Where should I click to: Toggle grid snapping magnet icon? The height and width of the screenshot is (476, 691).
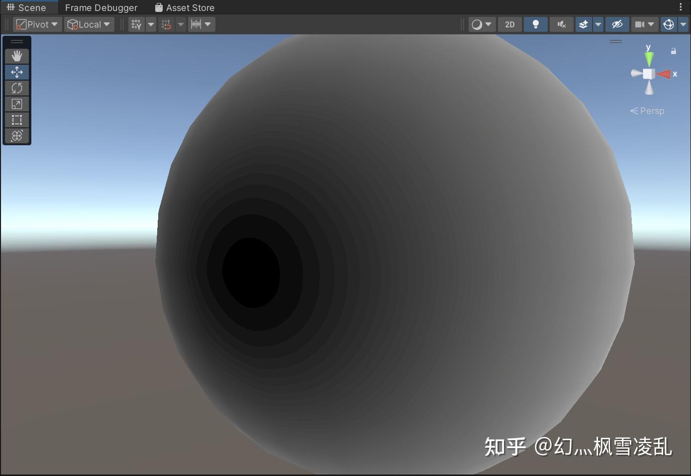[166, 24]
